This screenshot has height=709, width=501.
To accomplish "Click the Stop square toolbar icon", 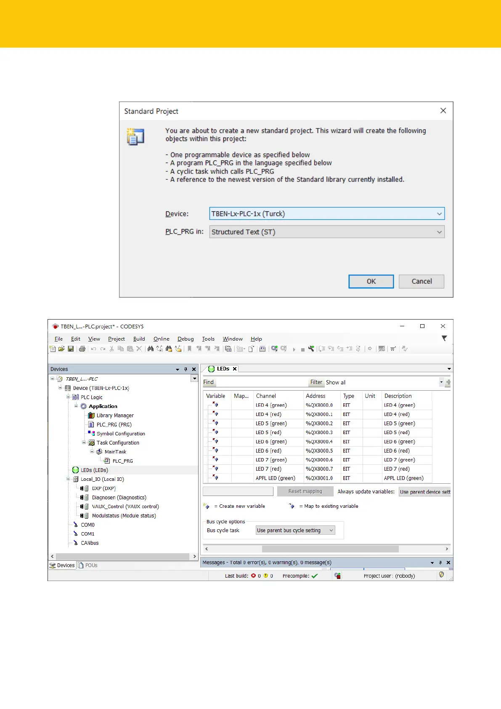I will (x=302, y=350).
